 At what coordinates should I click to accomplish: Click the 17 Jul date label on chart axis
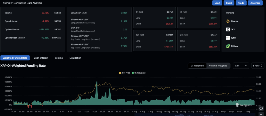[94, 112]
